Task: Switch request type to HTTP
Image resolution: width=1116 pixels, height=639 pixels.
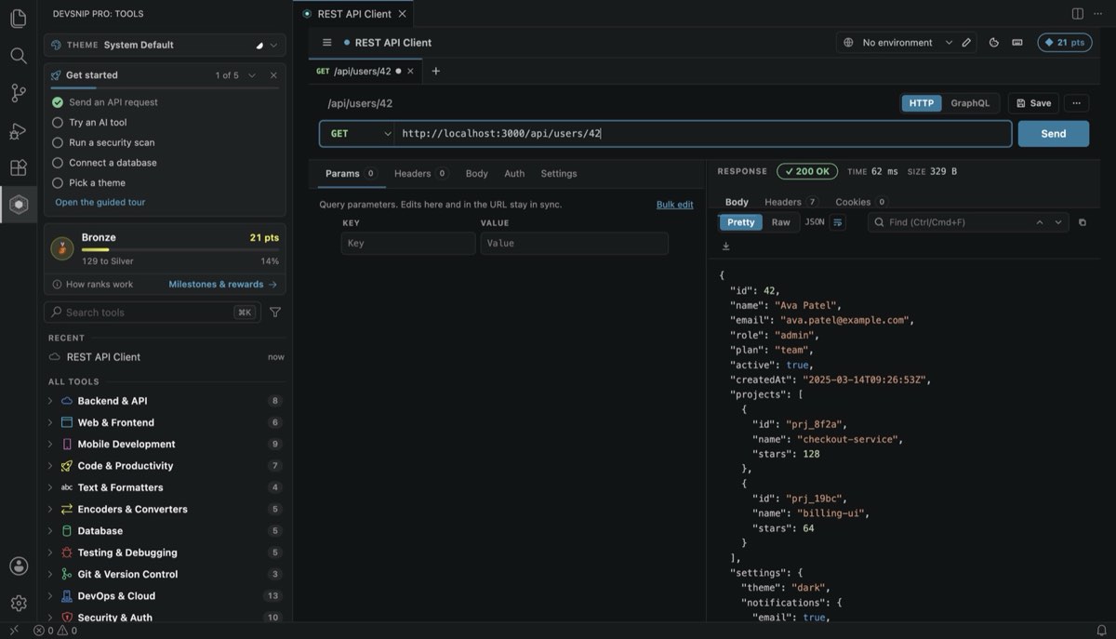Action: [x=922, y=103]
